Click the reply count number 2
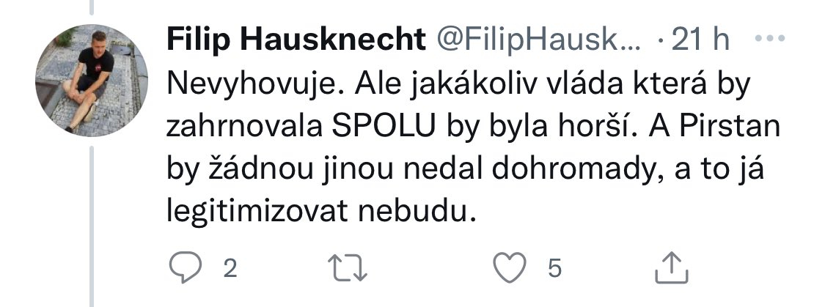The width and height of the screenshot is (825, 307). click(230, 270)
